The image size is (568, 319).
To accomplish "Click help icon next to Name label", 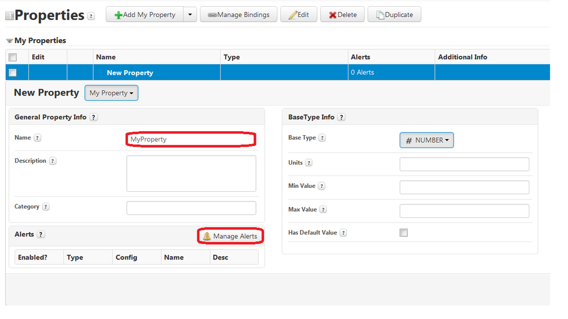I will coord(38,138).
